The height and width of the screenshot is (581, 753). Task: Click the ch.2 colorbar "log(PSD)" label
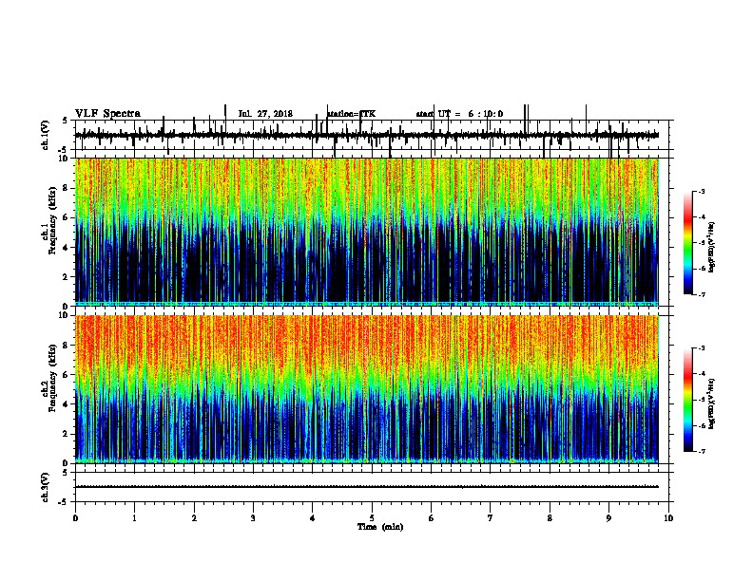coord(712,403)
